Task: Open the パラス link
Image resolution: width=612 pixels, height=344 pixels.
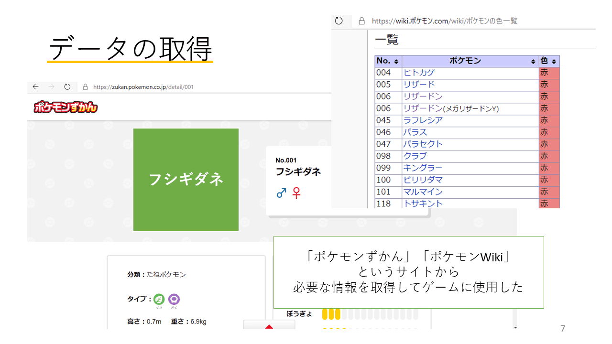Action: click(x=415, y=132)
